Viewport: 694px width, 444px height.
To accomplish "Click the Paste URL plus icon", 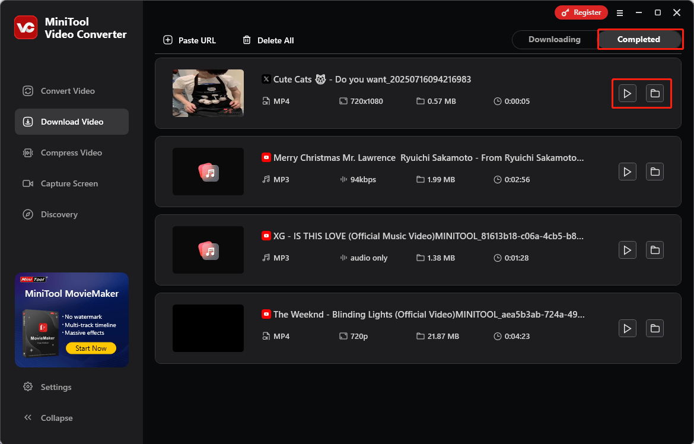I will pyautogui.click(x=168, y=40).
